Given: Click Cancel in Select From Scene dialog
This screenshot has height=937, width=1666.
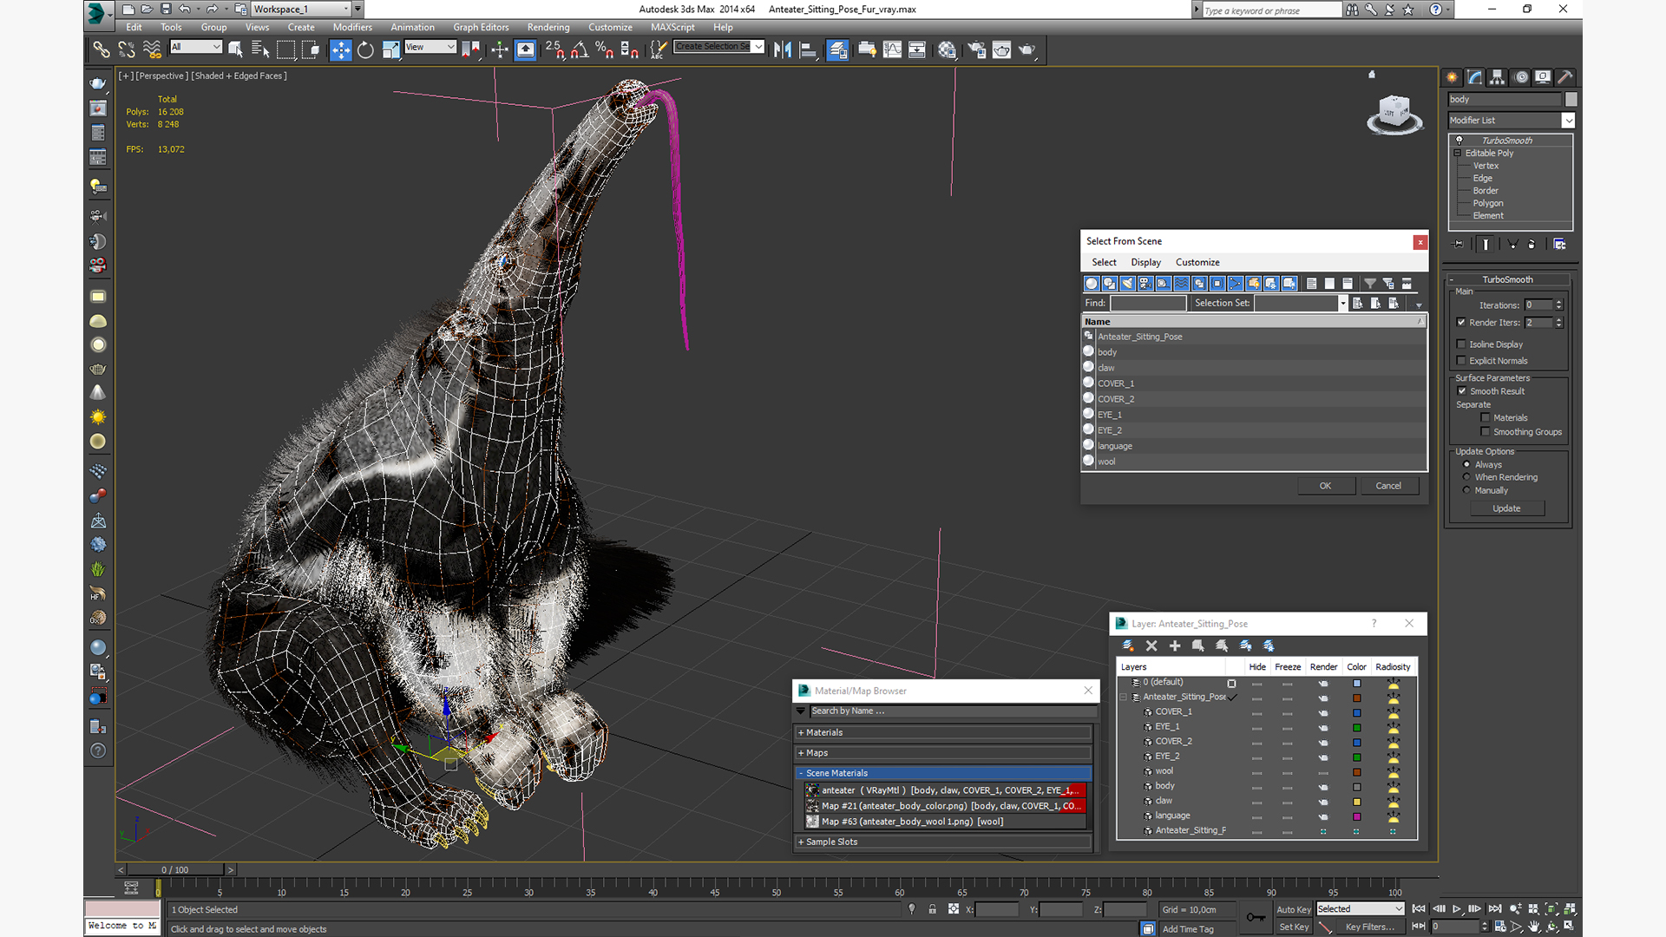Looking at the screenshot, I should click(x=1388, y=486).
